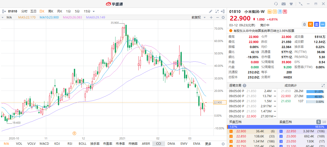The width and height of the screenshot is (327, 147).
Task: Open chart settings gear icon
Action: 223,17
